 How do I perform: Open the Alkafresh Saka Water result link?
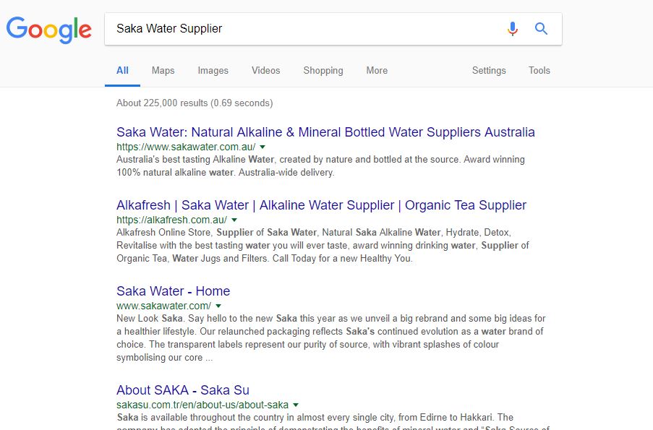322,205
